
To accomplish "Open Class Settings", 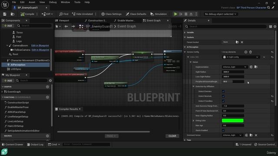I will coord(111,14).
